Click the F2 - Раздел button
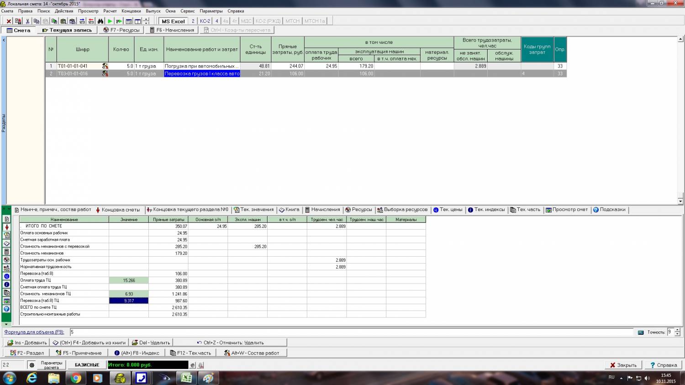 (x=27, y=353)
